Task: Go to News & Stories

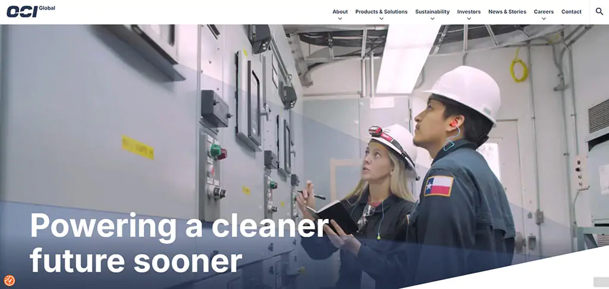Action: [x=507, y=12]
